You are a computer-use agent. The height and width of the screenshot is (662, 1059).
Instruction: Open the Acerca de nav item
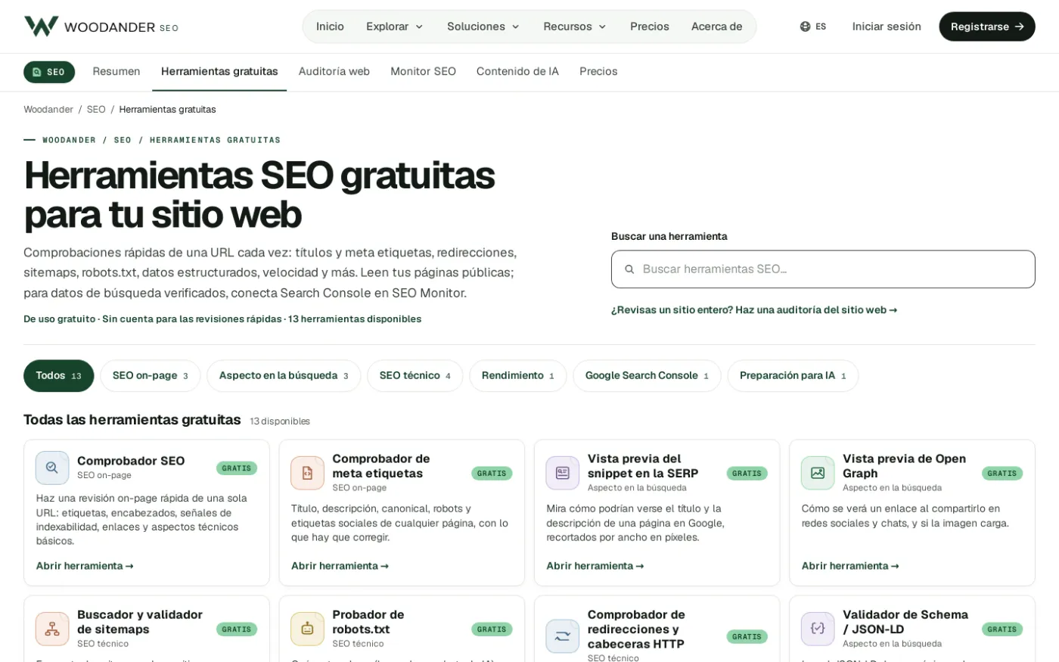click(716, 26)
